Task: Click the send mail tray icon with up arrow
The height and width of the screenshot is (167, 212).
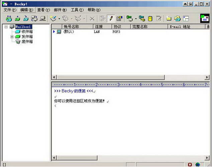Action: click(17, 18)
